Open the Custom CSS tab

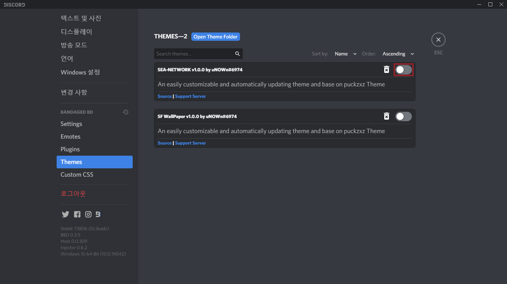pyautogui.click(x=95, y=175)
